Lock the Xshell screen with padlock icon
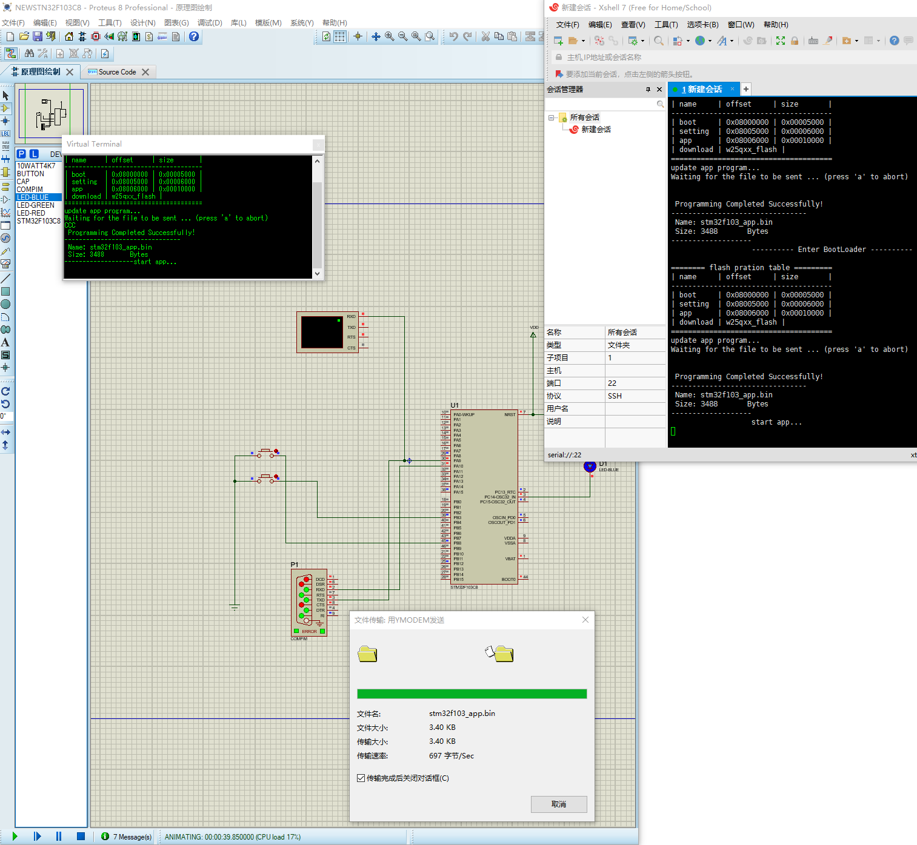Screen dimensions: 917x845 (795, 41)
